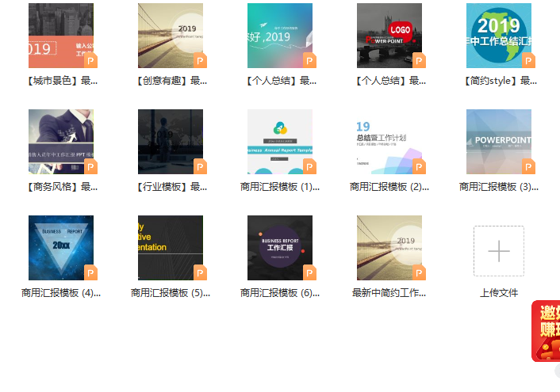The image size is (560, 392).
Task: Select file name 最新中简约工作...
Action: [389, 293]
